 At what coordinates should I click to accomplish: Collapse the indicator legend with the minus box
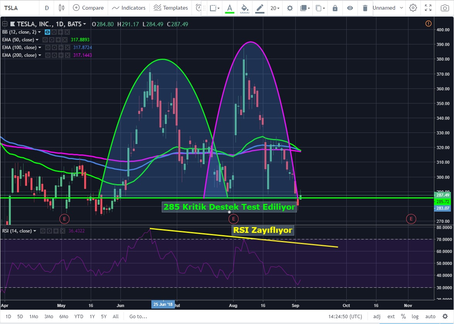pos(5,24)
